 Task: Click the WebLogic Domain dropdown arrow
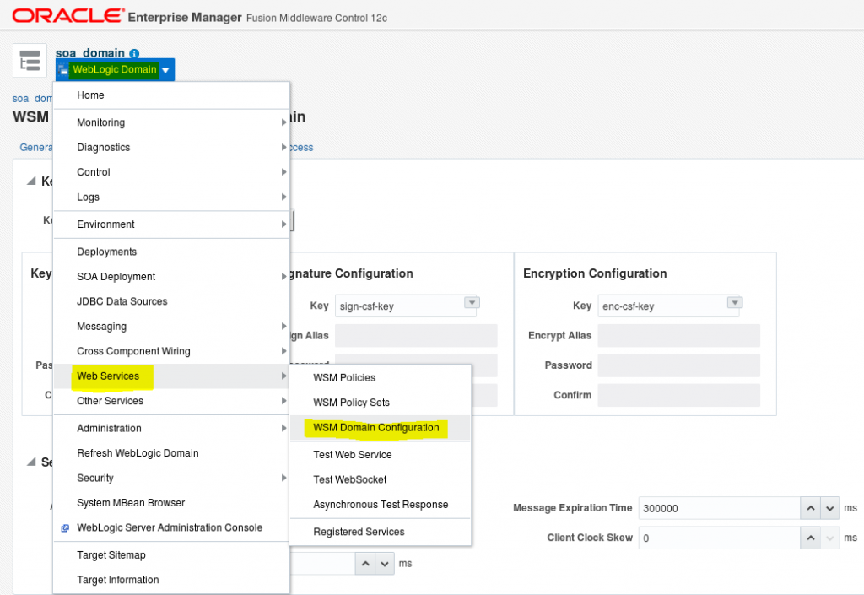coord(165,70)
